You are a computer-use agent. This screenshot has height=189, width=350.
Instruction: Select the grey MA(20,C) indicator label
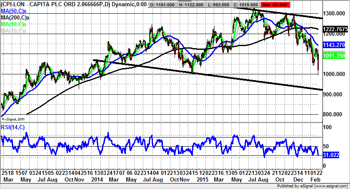[x=13, y=31]
